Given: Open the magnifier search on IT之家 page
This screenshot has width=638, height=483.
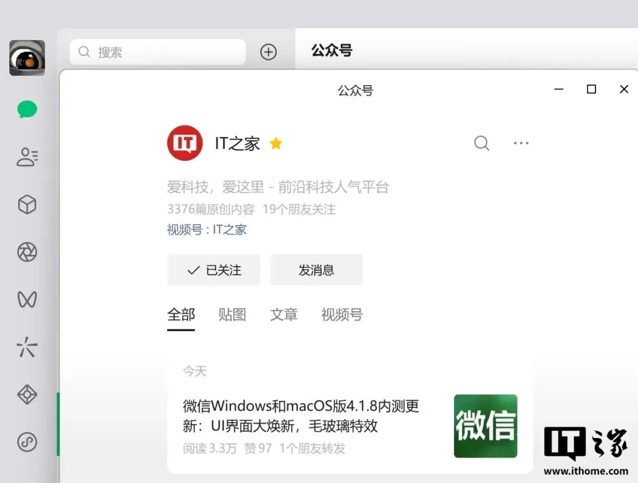Looking at the screenshot, I should (x=481, y=143).
